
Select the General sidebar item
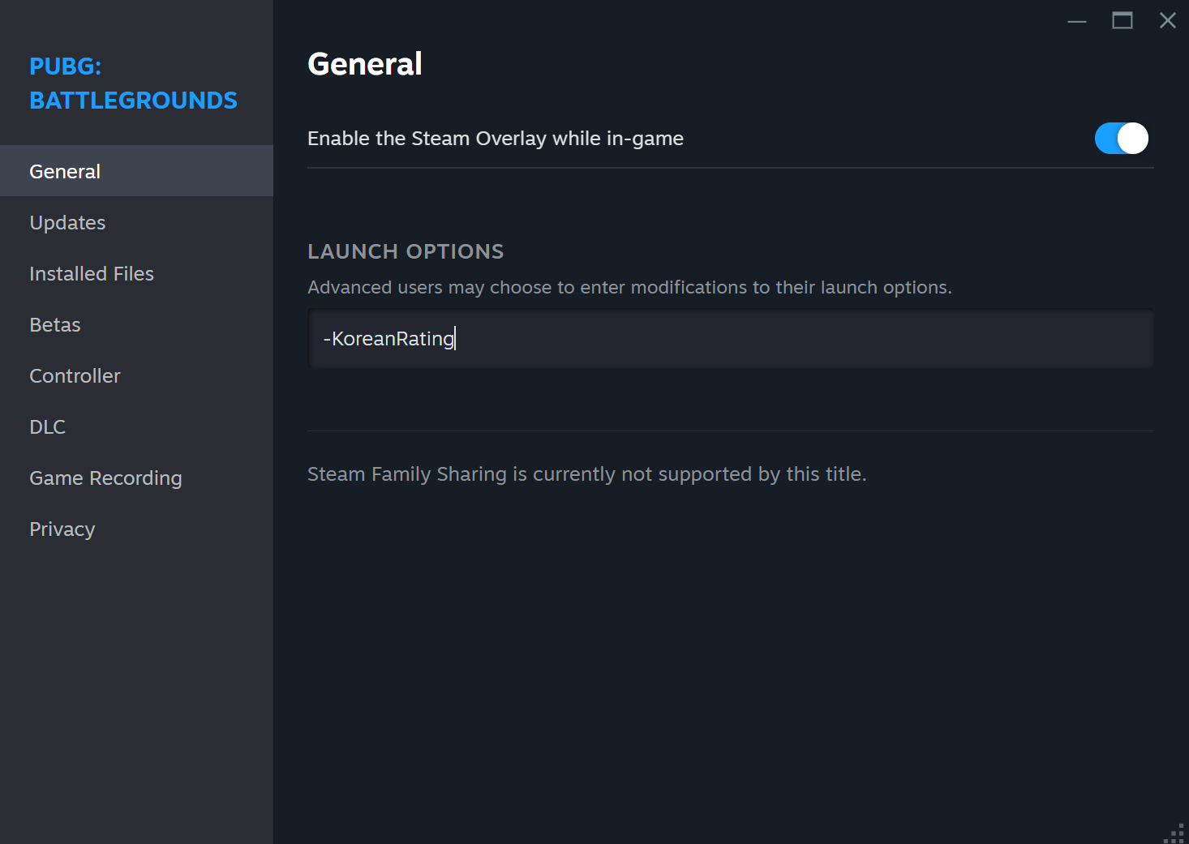coord(65,172)
